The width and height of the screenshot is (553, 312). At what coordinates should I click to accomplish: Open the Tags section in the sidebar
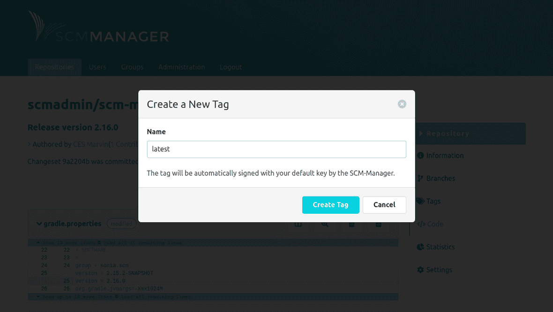[x=433, y=201]
